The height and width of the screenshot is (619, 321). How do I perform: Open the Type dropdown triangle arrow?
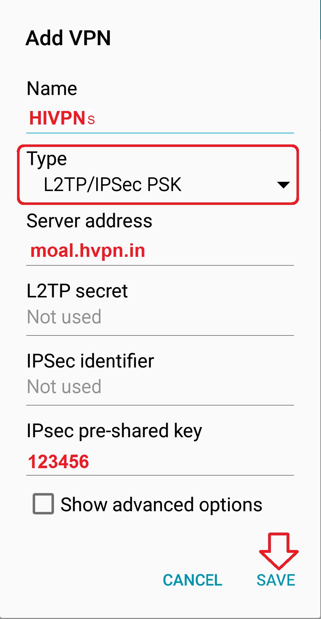pyautogui.click(x=283, y=185)
